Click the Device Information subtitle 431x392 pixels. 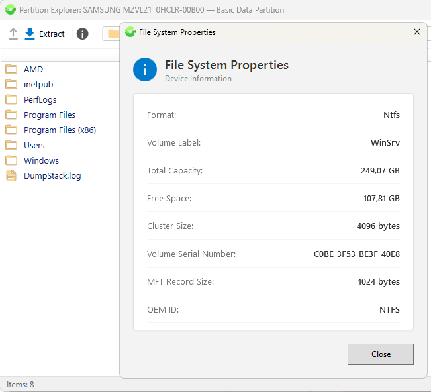tap(198, 79)
